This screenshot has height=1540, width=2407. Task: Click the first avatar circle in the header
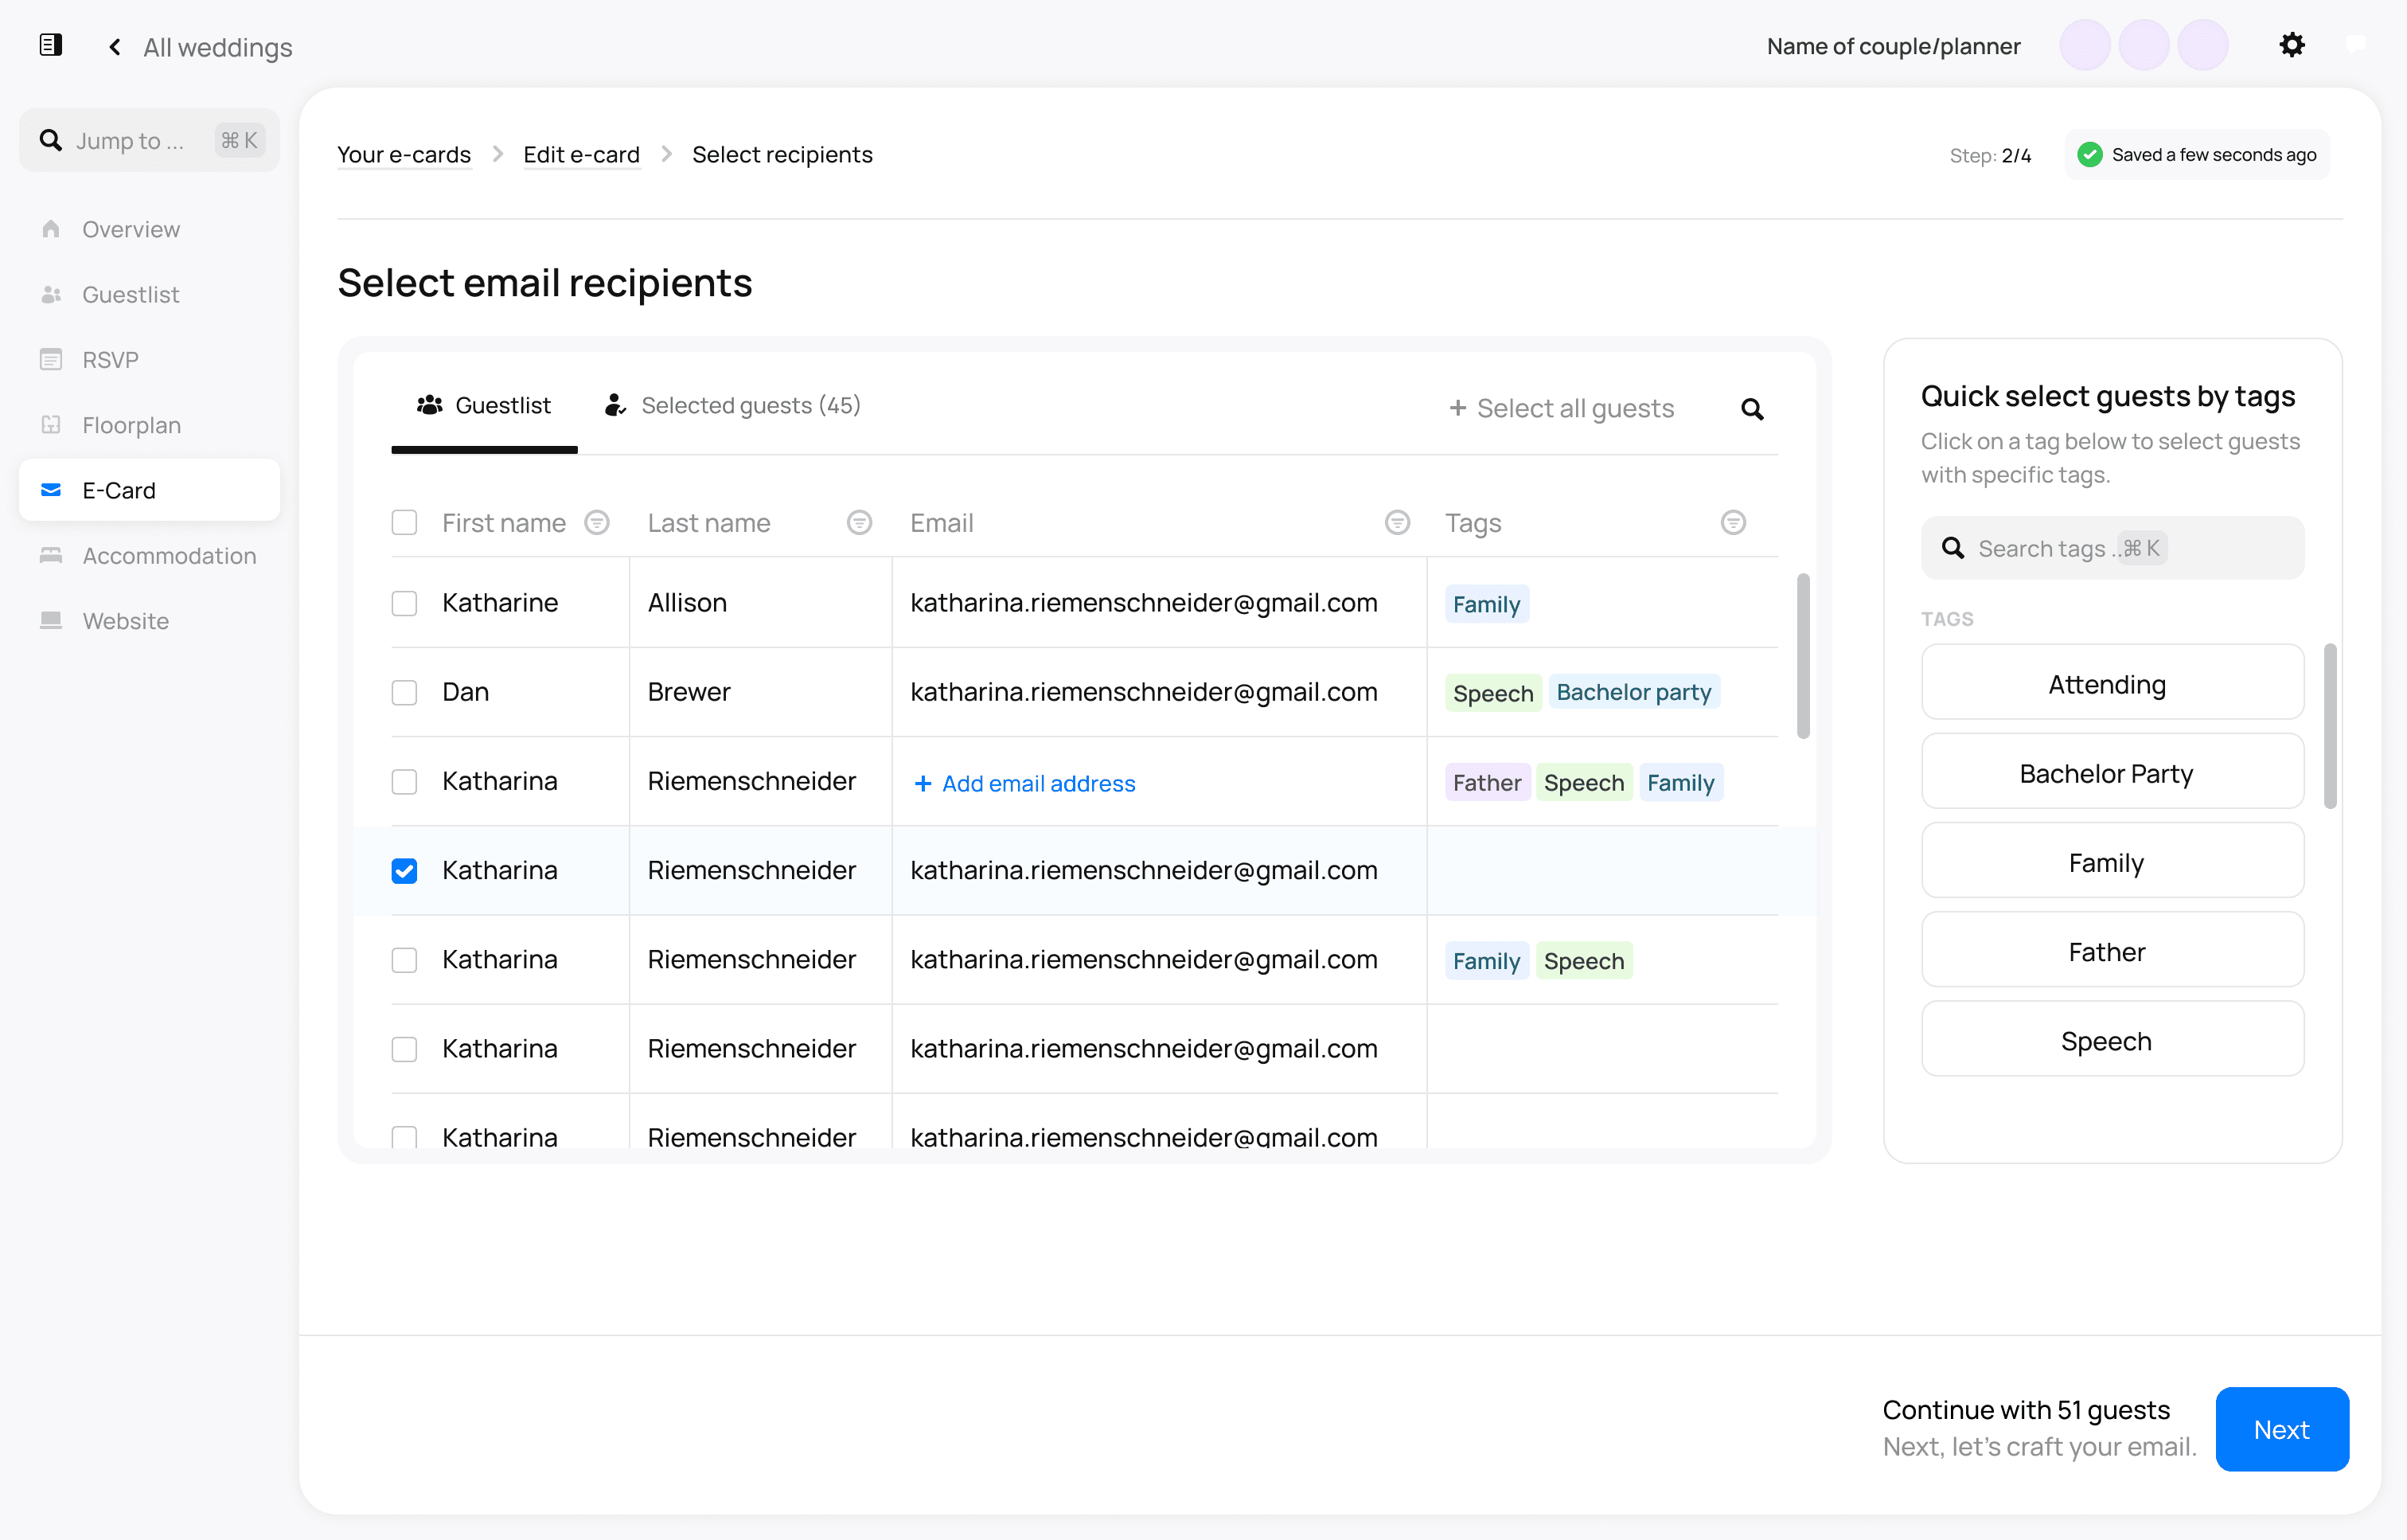click(x=2084, y=45)
